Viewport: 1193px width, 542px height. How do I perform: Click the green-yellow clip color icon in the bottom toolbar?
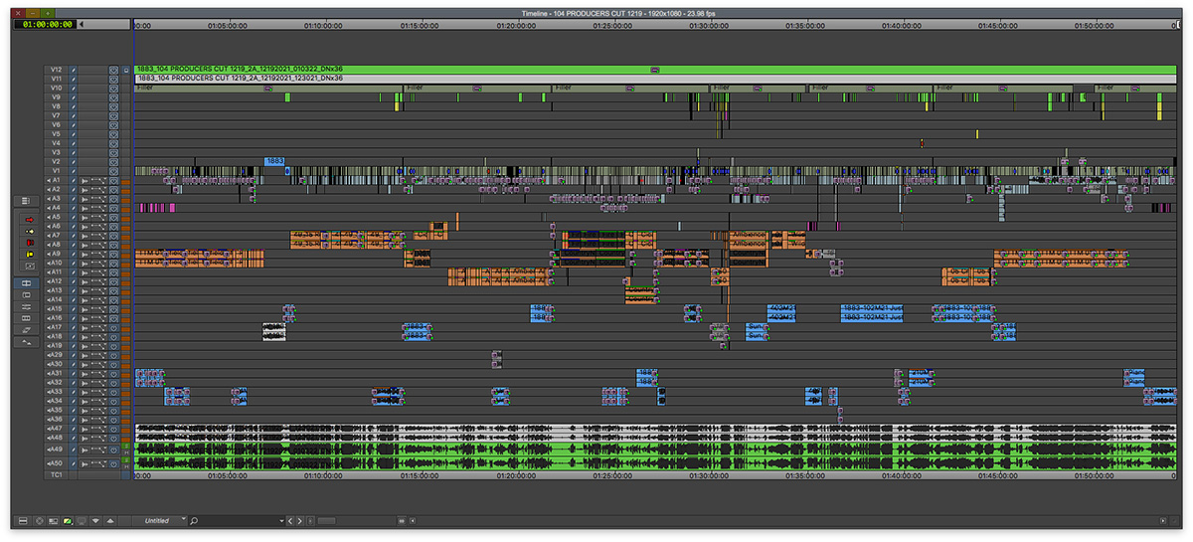pyautogui.click(x=68, y=521)
